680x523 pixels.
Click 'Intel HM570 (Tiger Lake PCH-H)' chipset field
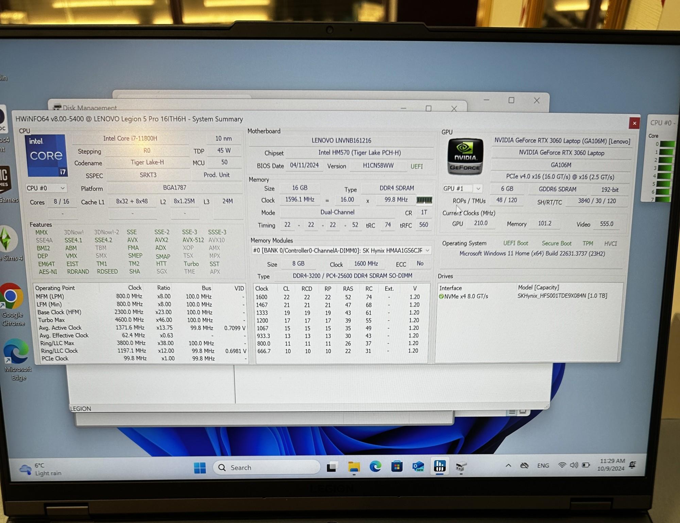click(x=359, y=153)
